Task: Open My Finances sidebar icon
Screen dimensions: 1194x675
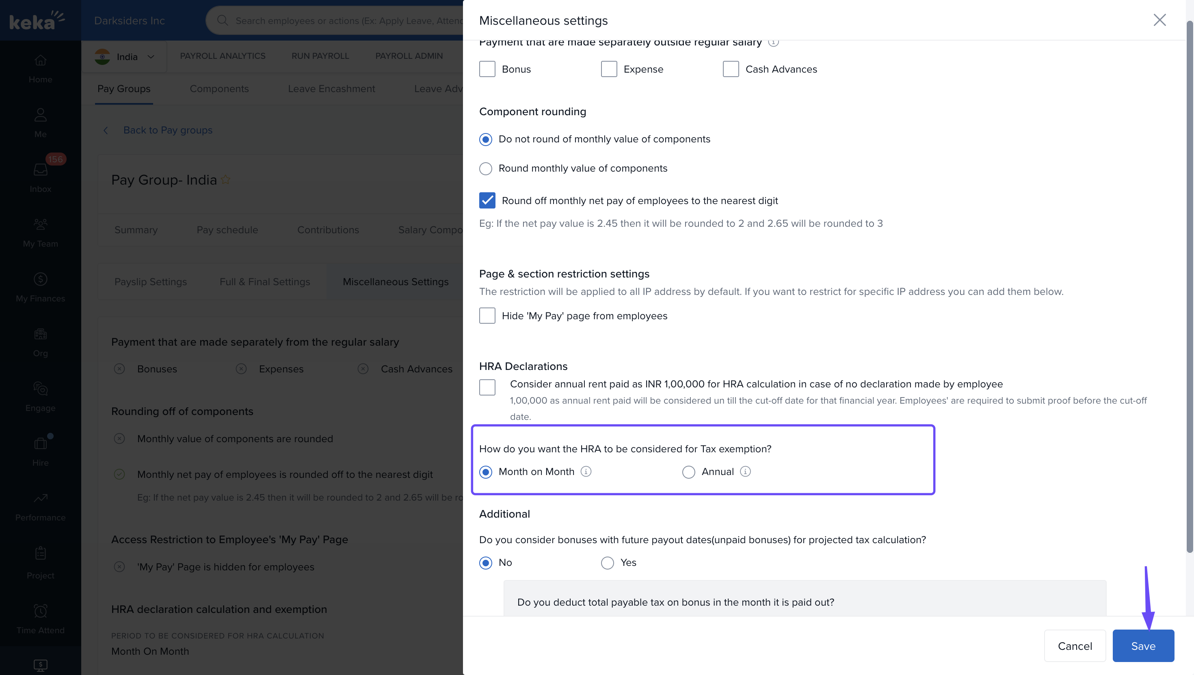Action: 40,279
